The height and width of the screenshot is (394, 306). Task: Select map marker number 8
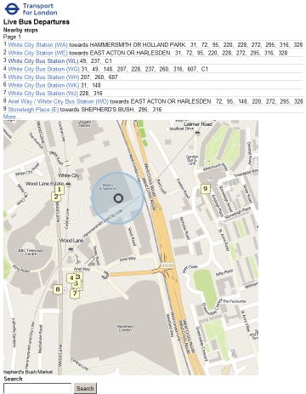[x=58, y=289]
